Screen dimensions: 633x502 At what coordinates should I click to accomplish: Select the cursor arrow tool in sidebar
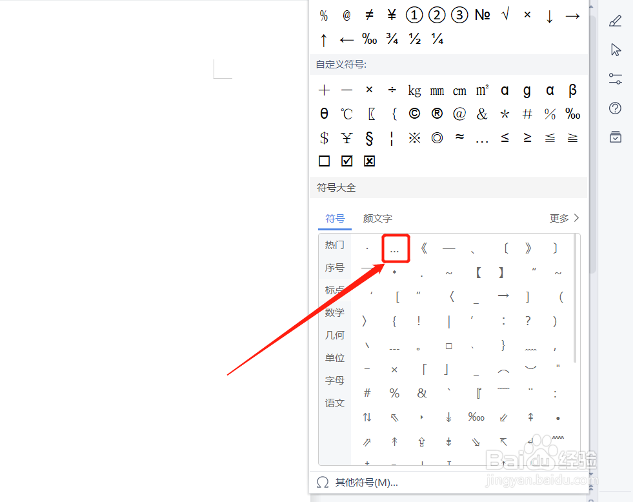coord(616,50)
